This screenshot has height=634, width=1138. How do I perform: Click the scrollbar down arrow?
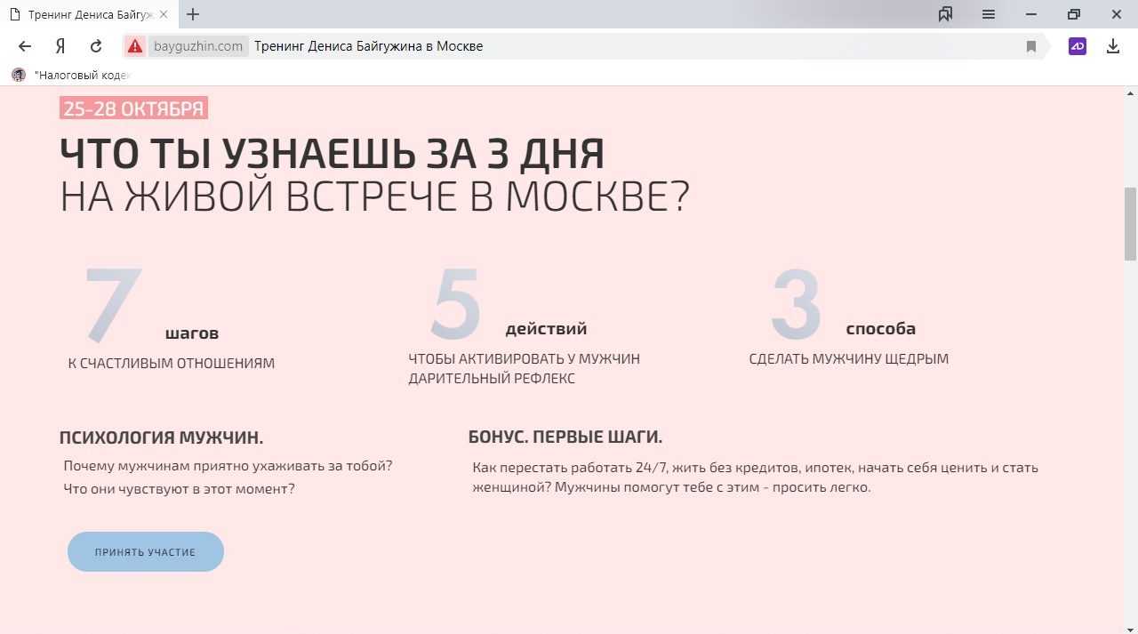tap(1130, 627)
